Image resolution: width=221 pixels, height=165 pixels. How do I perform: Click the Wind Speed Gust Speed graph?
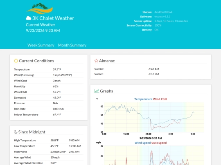pyautogui.click(x=150, y=153)
